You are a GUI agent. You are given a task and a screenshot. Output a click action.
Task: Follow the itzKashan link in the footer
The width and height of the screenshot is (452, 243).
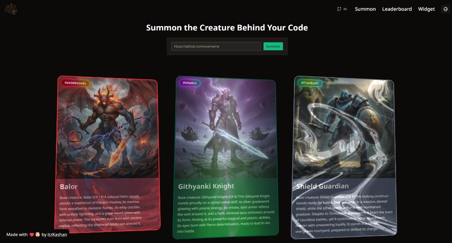pyautogui.click(x=57, y=234)
